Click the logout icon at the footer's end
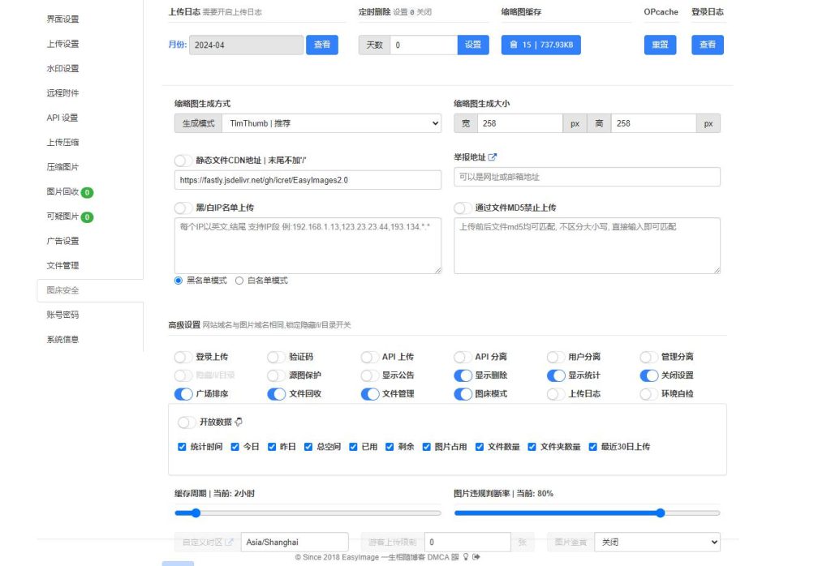This screenshot has width=831, height=566. pos(476,557)
